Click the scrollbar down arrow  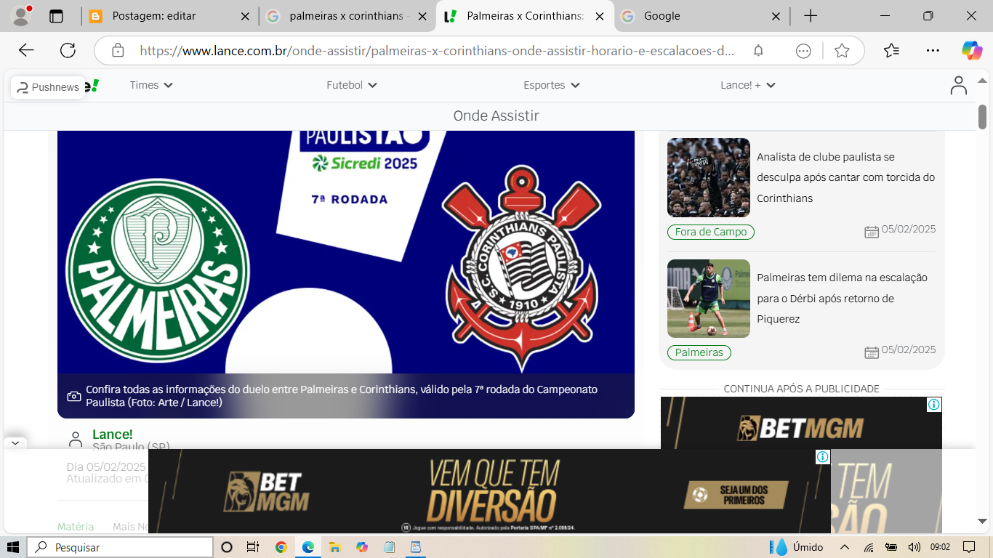pos(982,521)
